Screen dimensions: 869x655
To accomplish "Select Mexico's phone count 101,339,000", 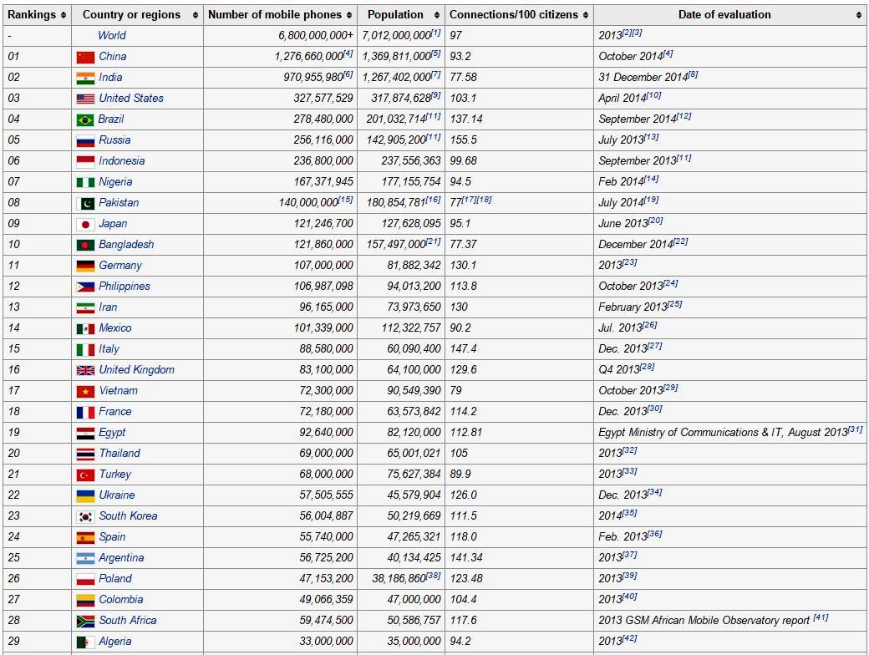I will point(323,328).
